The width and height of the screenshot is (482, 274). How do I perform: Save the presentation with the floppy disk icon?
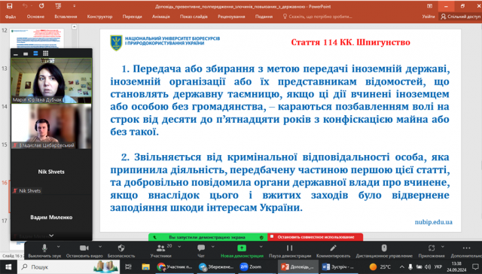tap(9, 6)
